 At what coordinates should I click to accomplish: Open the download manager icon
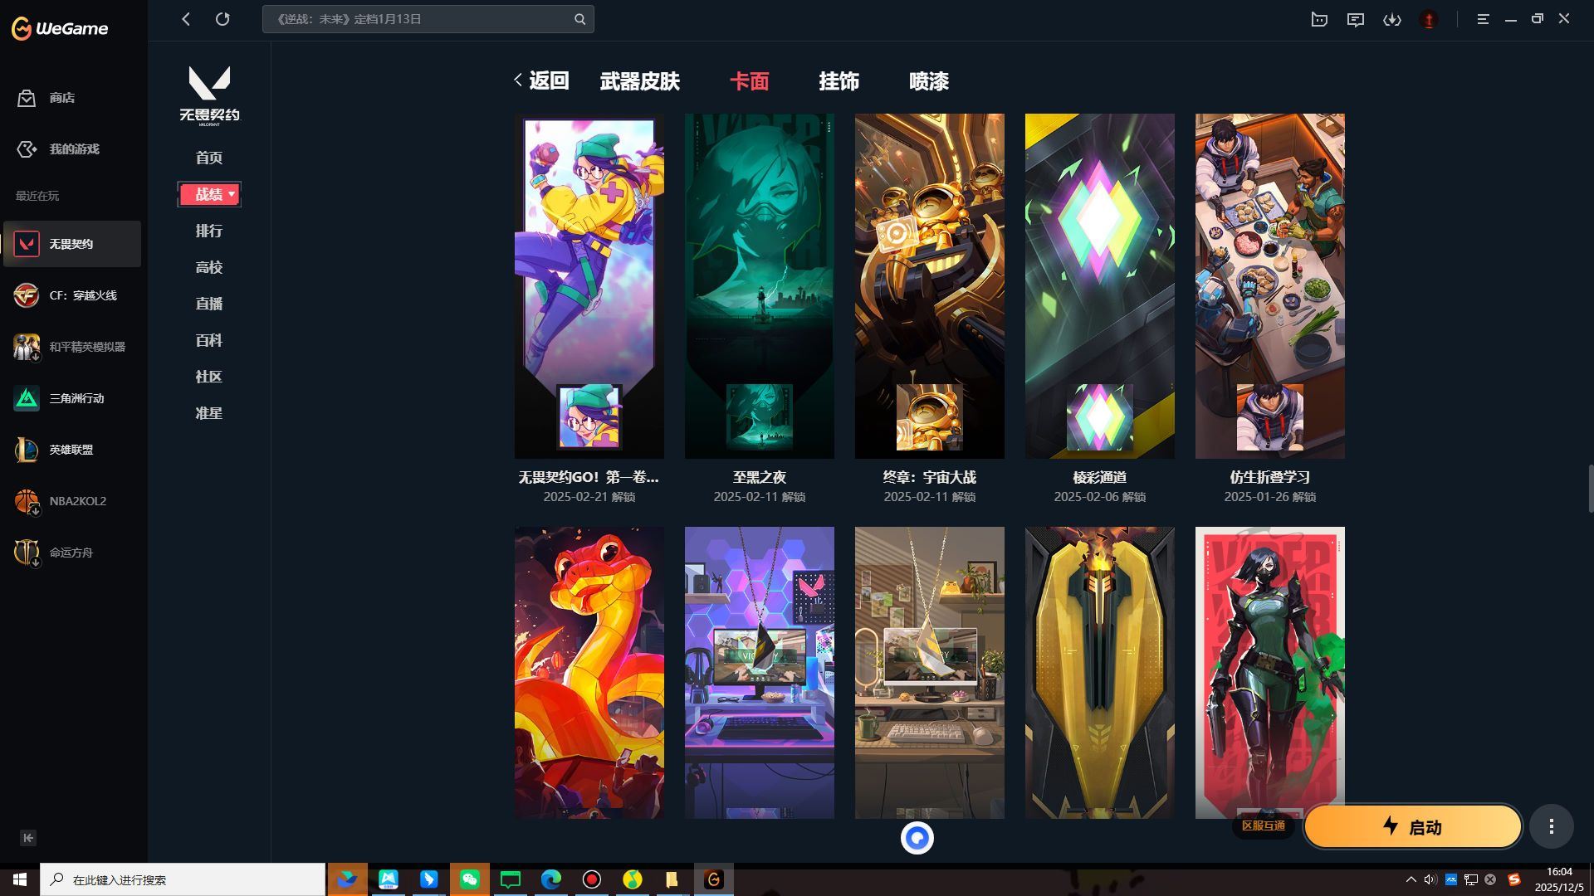click(1392, 19)
